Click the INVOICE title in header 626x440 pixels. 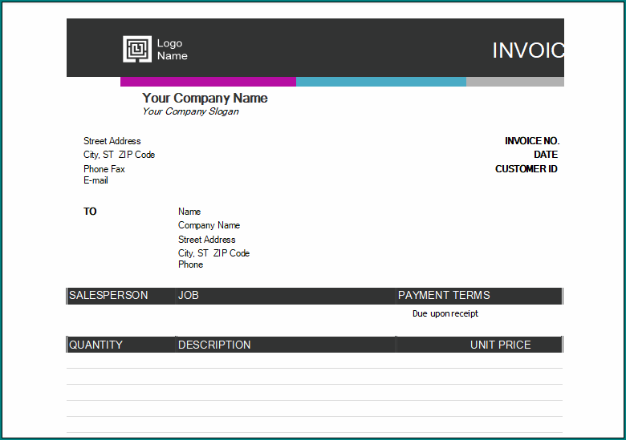(528, 50)
